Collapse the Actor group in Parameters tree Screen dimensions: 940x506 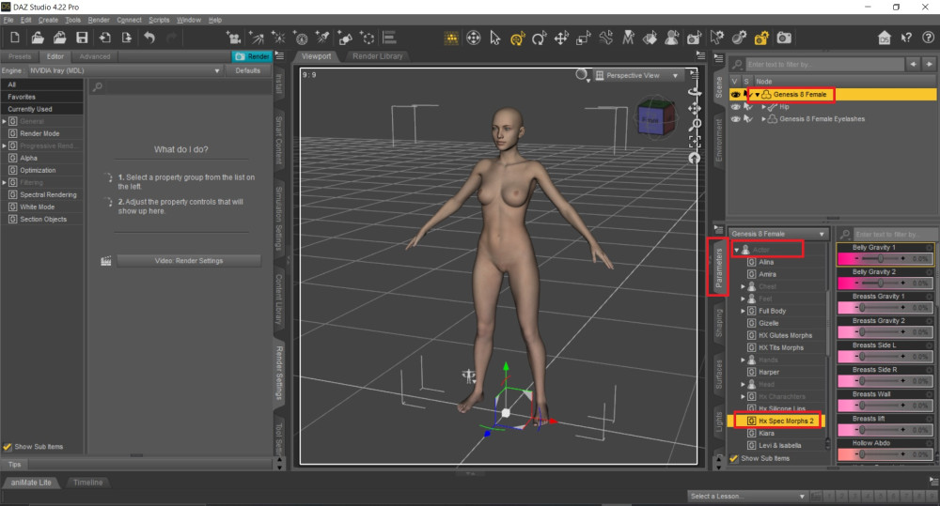point(736,250)
